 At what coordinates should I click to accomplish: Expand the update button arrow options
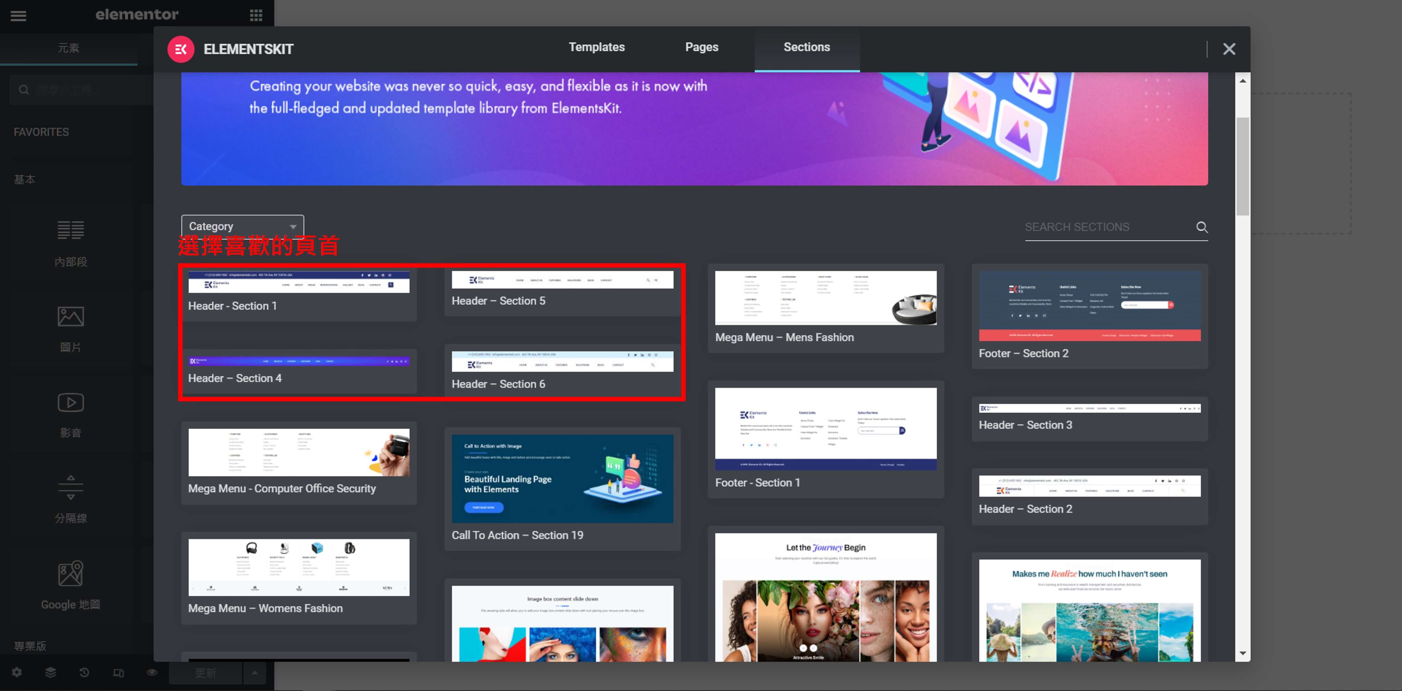click(x=254, y=673)
